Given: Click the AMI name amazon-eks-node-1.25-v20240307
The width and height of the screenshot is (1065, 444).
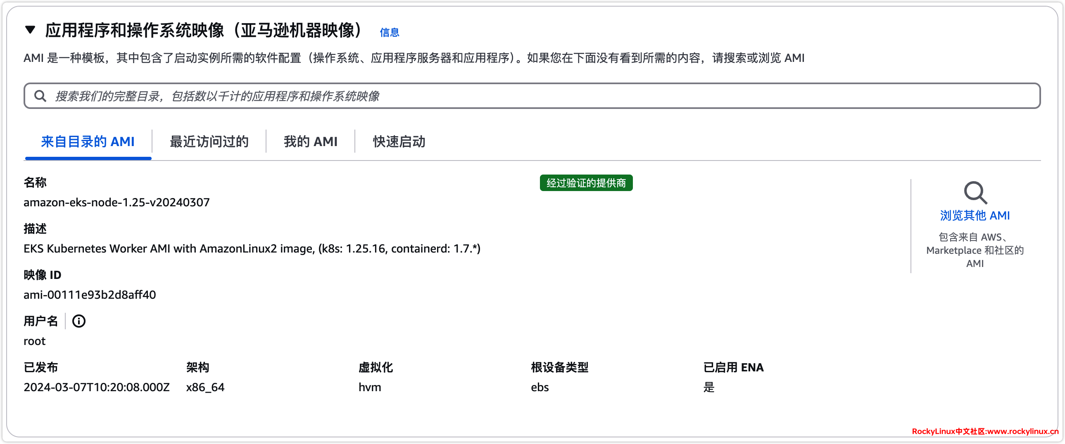Looking at the screenshot, I should click(116, 202).
